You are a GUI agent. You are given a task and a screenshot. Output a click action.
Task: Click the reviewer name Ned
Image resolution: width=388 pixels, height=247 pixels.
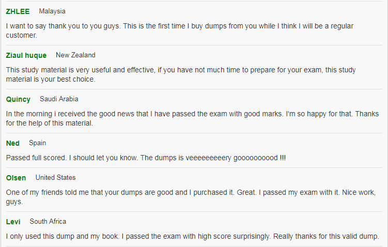[x=12, y=143]
